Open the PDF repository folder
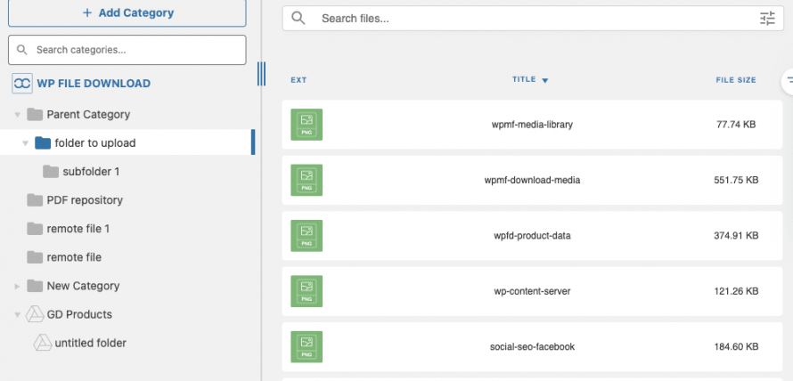Screen dimensions: 793x381 tap(84, 200)
